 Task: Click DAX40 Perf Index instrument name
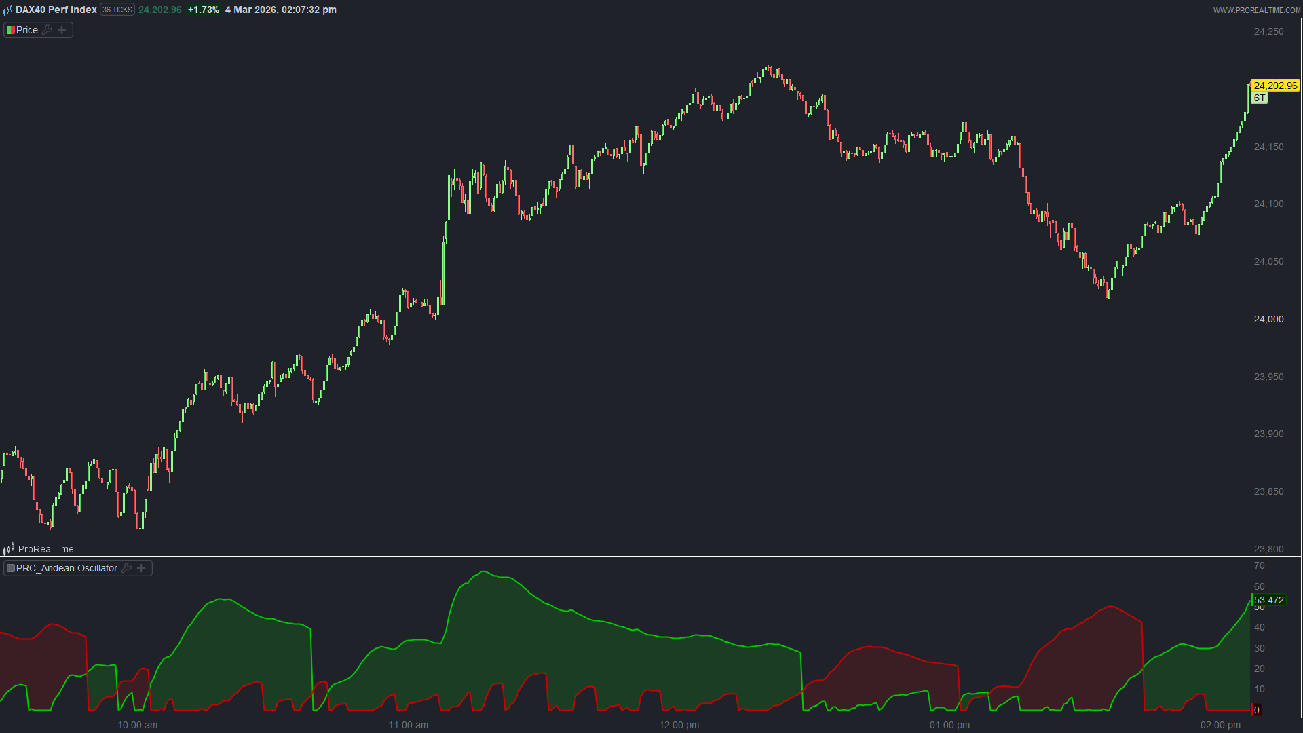click(56, 10)
